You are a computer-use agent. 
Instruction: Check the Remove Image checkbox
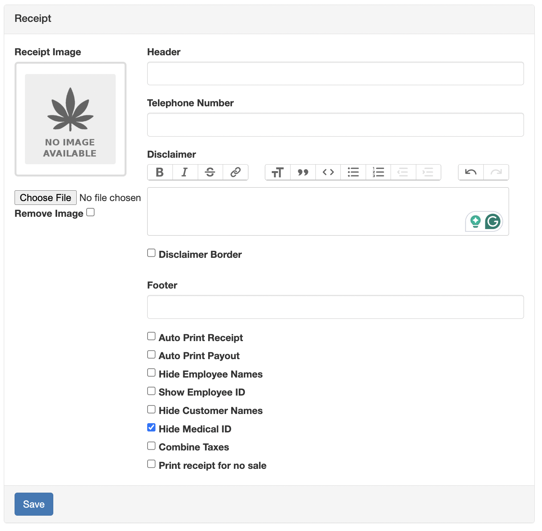coord(90,212)
